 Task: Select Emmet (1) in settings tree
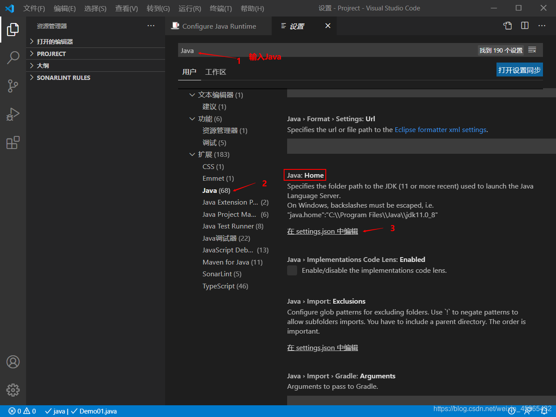pos(218,178)
